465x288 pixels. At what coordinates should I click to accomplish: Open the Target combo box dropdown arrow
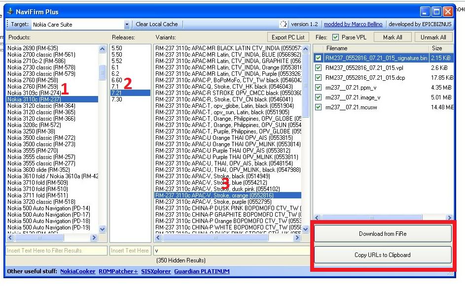127,24
